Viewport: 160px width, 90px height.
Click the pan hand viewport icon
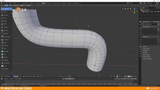click(128, 9)
